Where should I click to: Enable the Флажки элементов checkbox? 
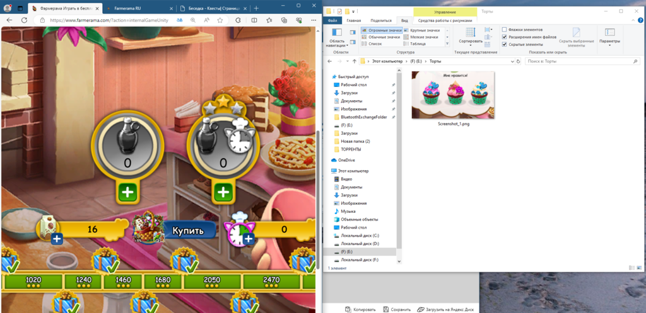[504, 30]
